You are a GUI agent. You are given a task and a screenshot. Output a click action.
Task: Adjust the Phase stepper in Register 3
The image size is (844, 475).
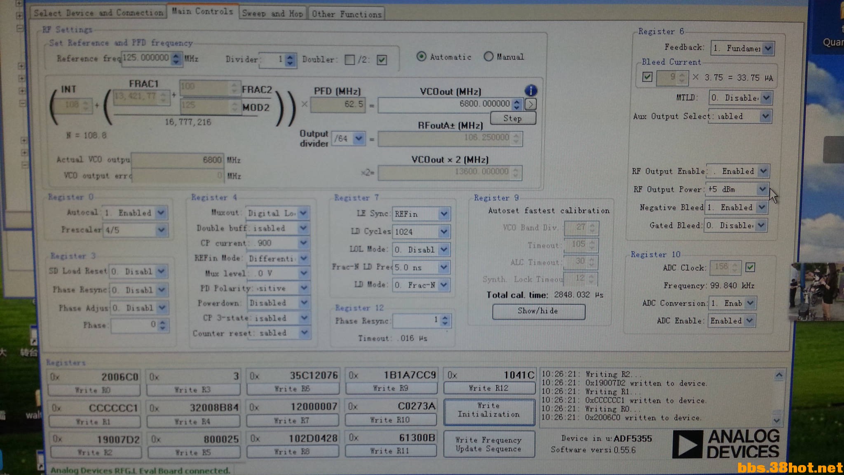(x=162, y=325)
